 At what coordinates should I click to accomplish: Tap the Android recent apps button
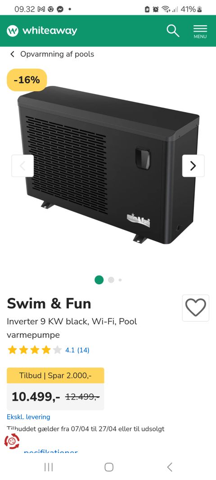(x=49, y=467)
